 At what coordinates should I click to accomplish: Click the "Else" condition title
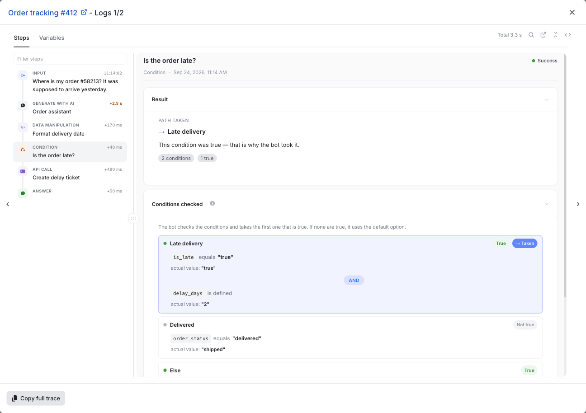point(175,371)
